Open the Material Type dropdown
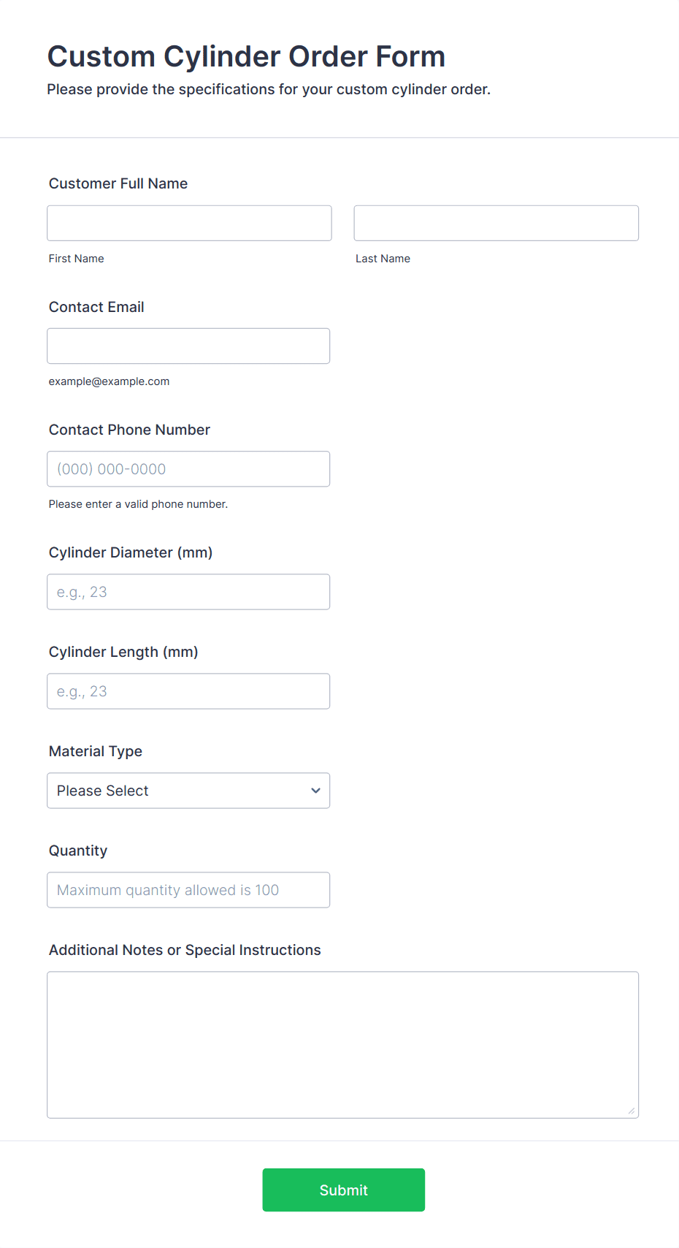 188,791
